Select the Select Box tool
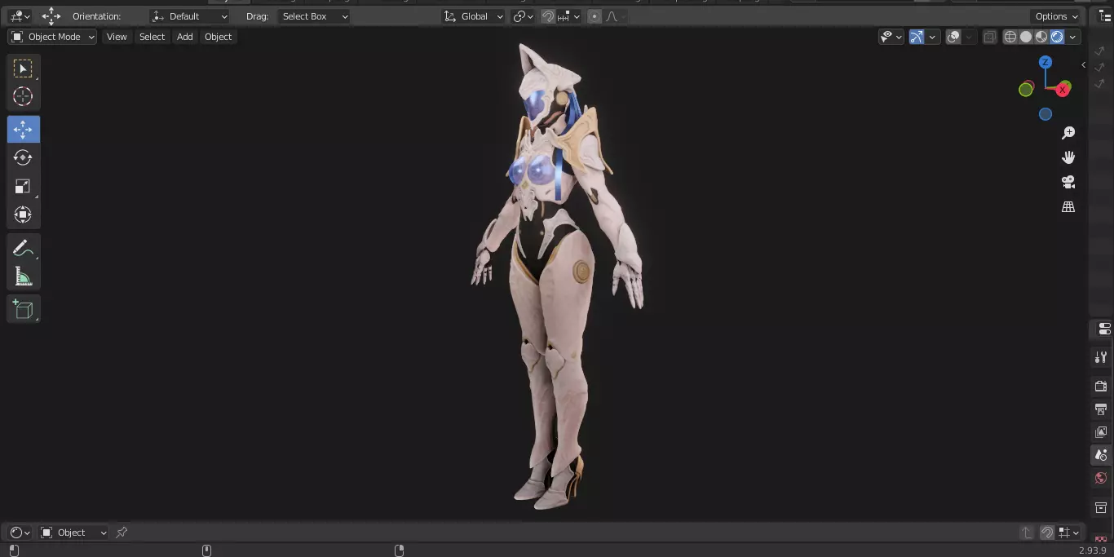The image size is (1114, 557). pos(23,69)
